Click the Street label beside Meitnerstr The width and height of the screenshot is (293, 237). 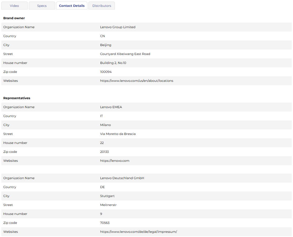[8, 205]
